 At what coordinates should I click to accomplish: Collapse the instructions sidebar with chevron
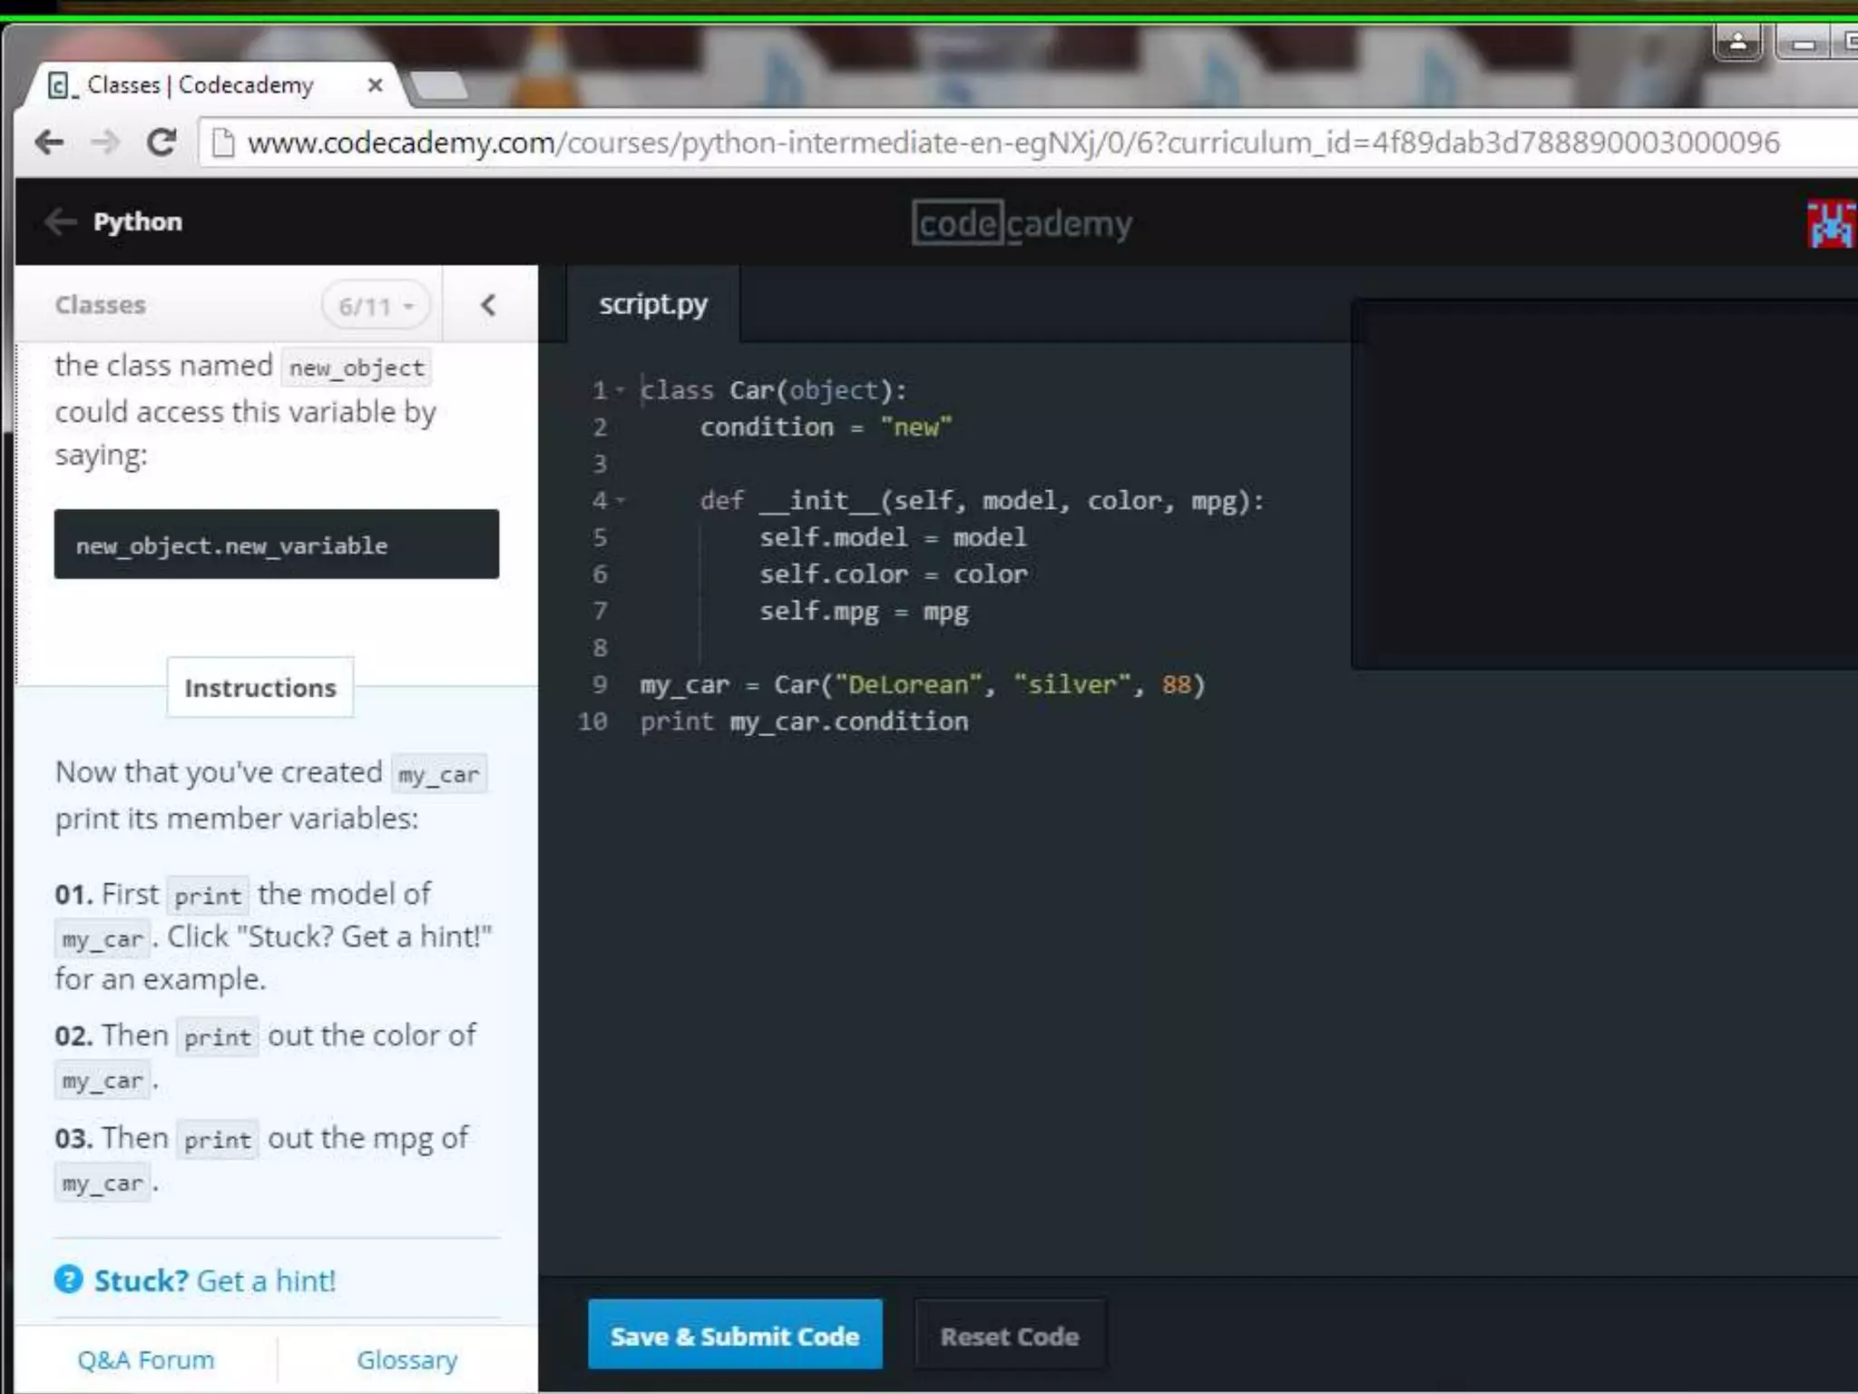488,305
